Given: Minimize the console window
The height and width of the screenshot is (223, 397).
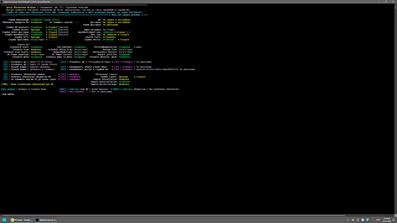Looking at the screenshot, I should click(x=379, y=1).
